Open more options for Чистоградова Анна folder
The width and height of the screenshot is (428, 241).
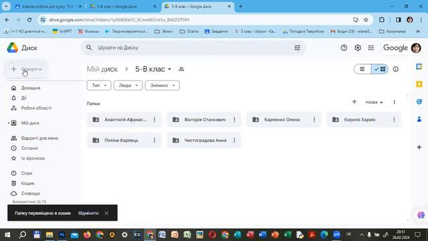234,140
